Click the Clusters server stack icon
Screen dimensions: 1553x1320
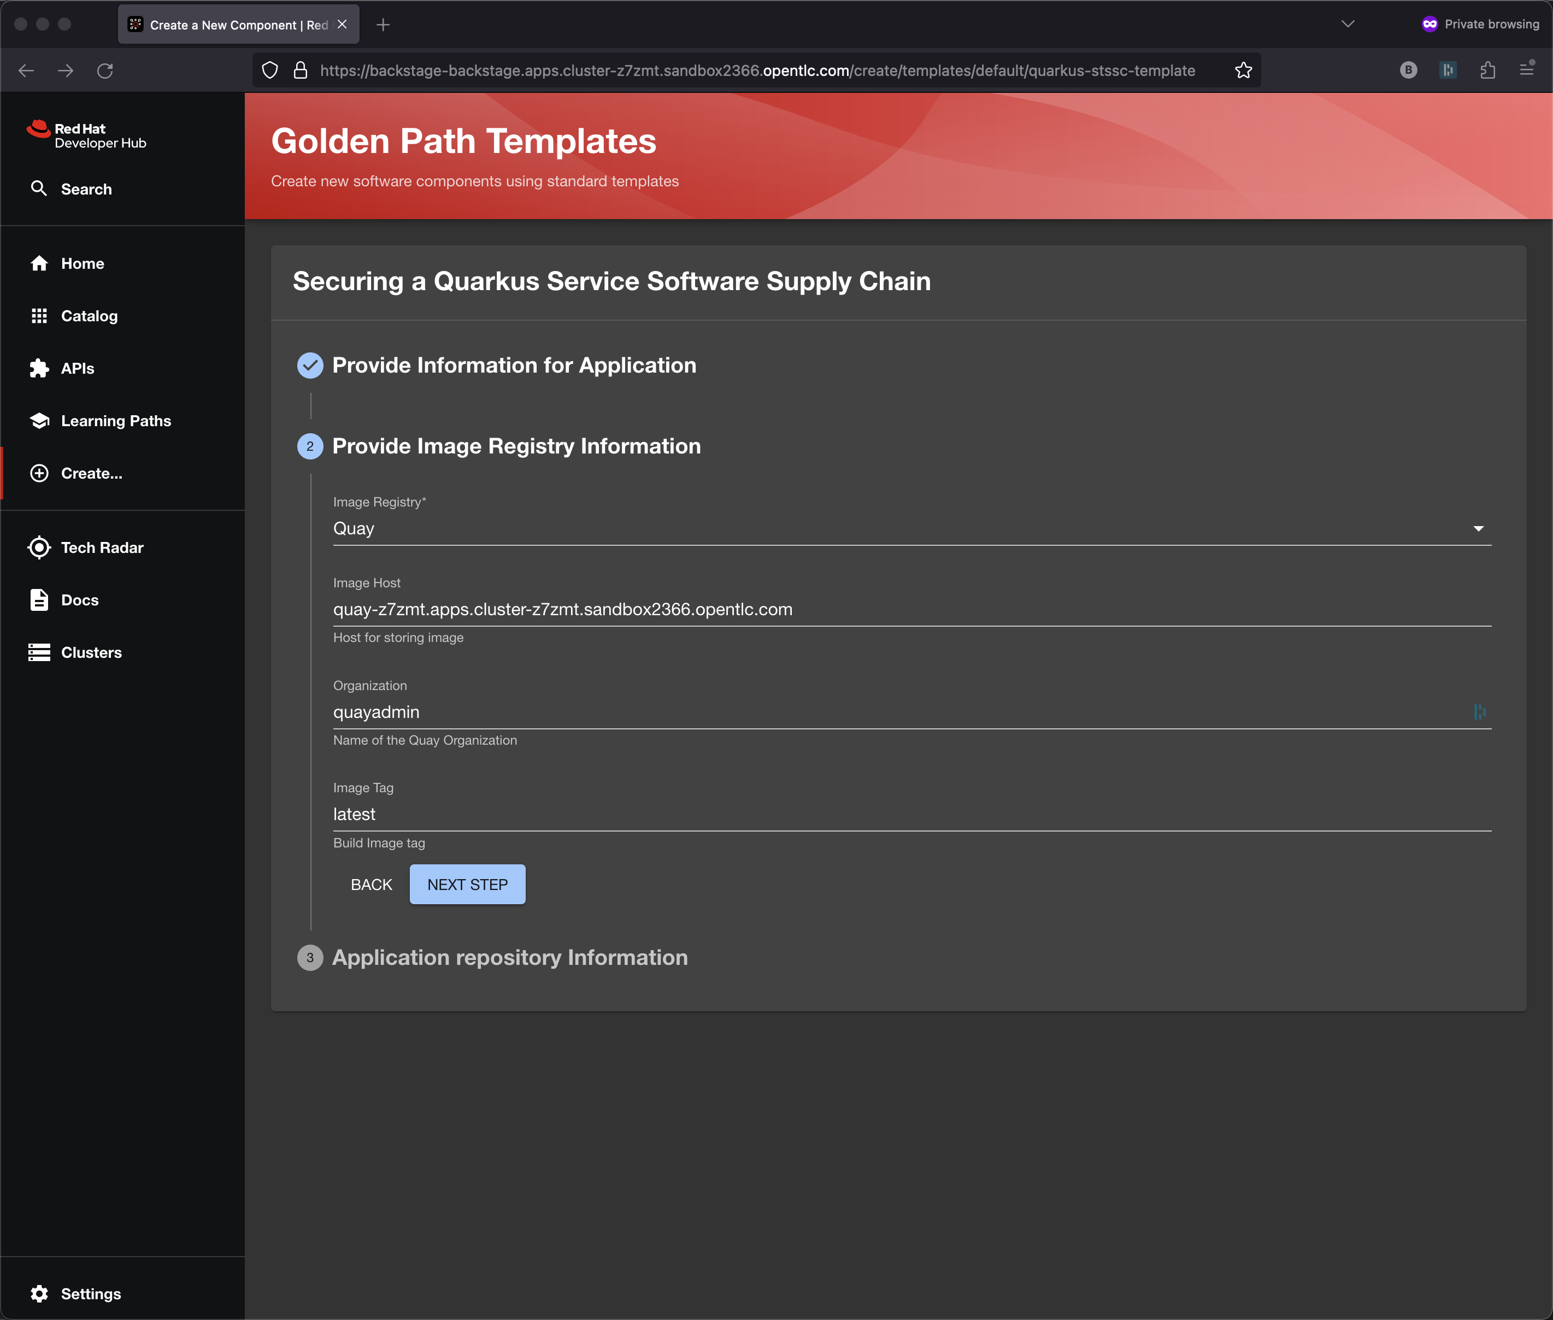click(39, 652)
